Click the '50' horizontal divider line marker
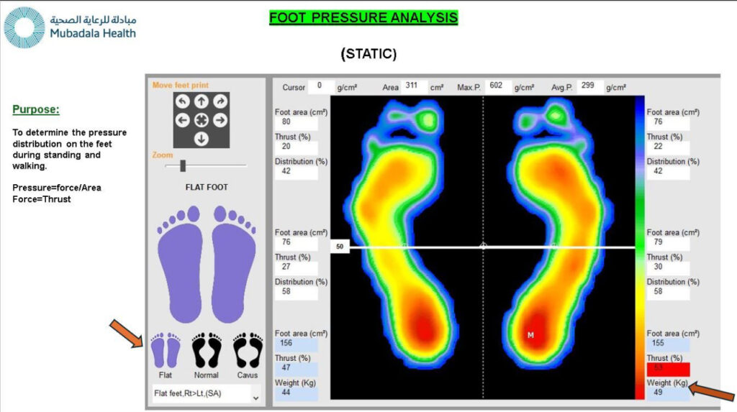This screenshot has width=737, height=412. pos(339,247)
